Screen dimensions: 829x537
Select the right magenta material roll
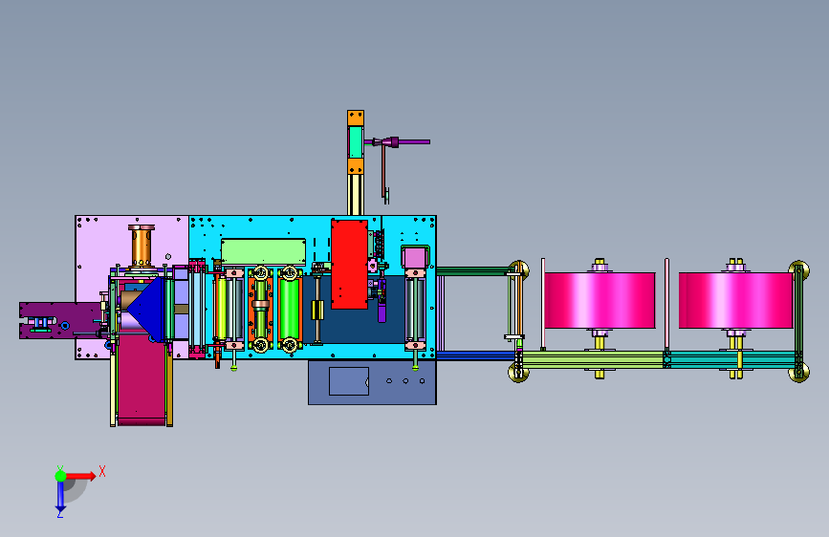point(736,300)
